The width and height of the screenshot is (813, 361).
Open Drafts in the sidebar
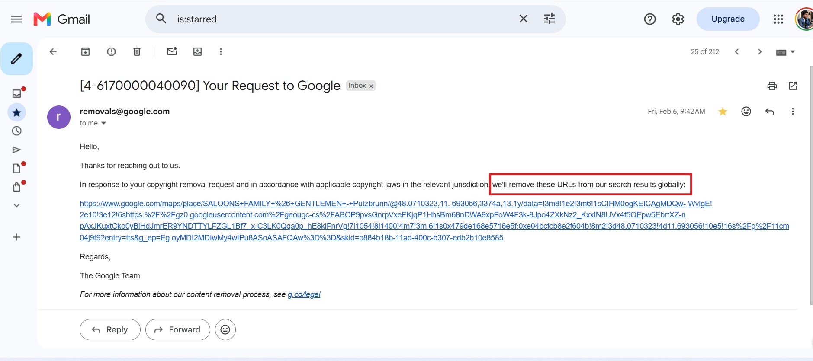tap(16, 168)
